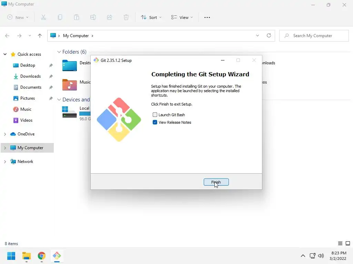This screenshot has height=264, width=353.
Task: Open the Windows Start menu
Action: (x=11, y=256)
